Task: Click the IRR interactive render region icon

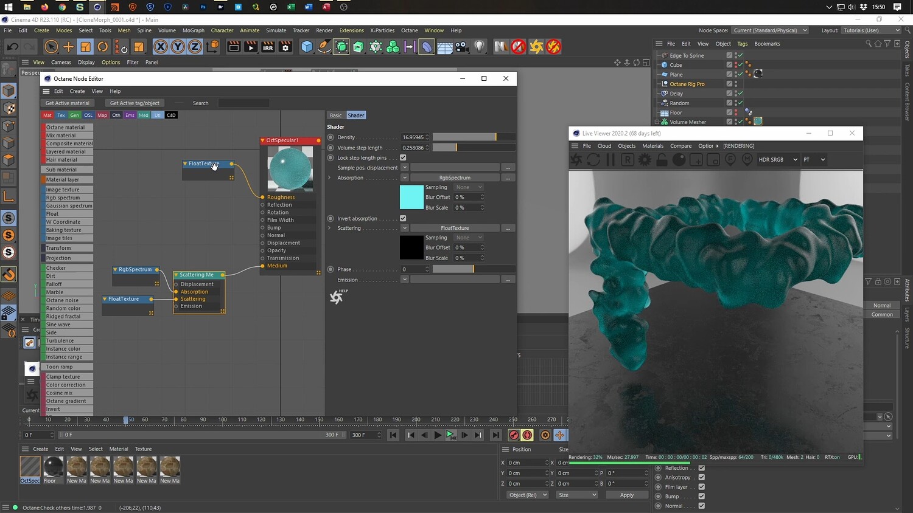Action: (268, 47)
